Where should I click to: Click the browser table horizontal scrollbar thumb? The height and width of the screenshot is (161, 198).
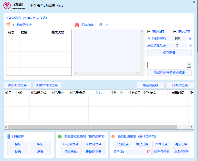click(92, 127)
